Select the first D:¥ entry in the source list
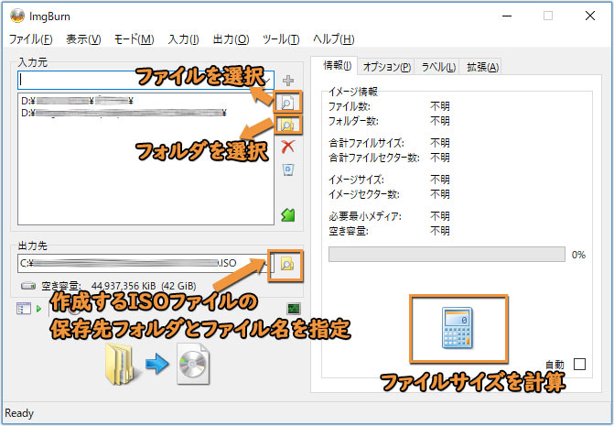614x426 pixels. [77, 101]
